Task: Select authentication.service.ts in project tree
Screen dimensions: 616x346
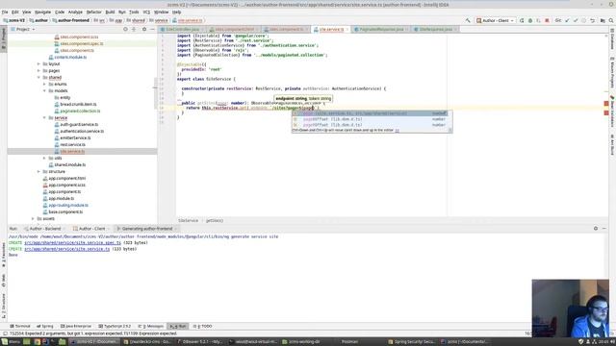Action: 81,132
